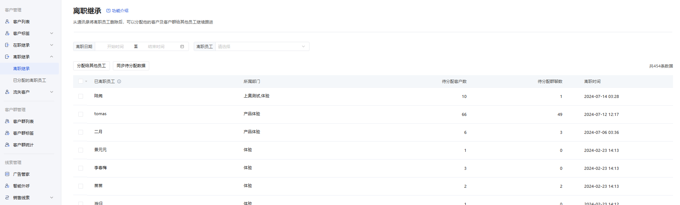Click the 功能介绍 book icon
Image resolution: width=680 pixels, height=205 pixels.
[108, 11]
